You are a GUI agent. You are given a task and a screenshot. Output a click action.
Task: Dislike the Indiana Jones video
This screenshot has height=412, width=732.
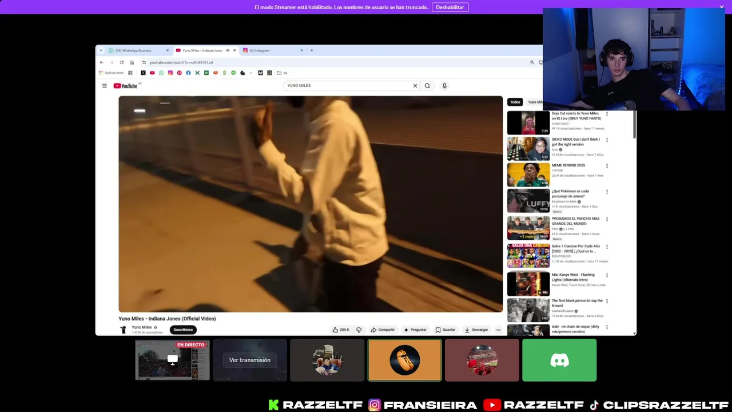(x=359, y=330)
